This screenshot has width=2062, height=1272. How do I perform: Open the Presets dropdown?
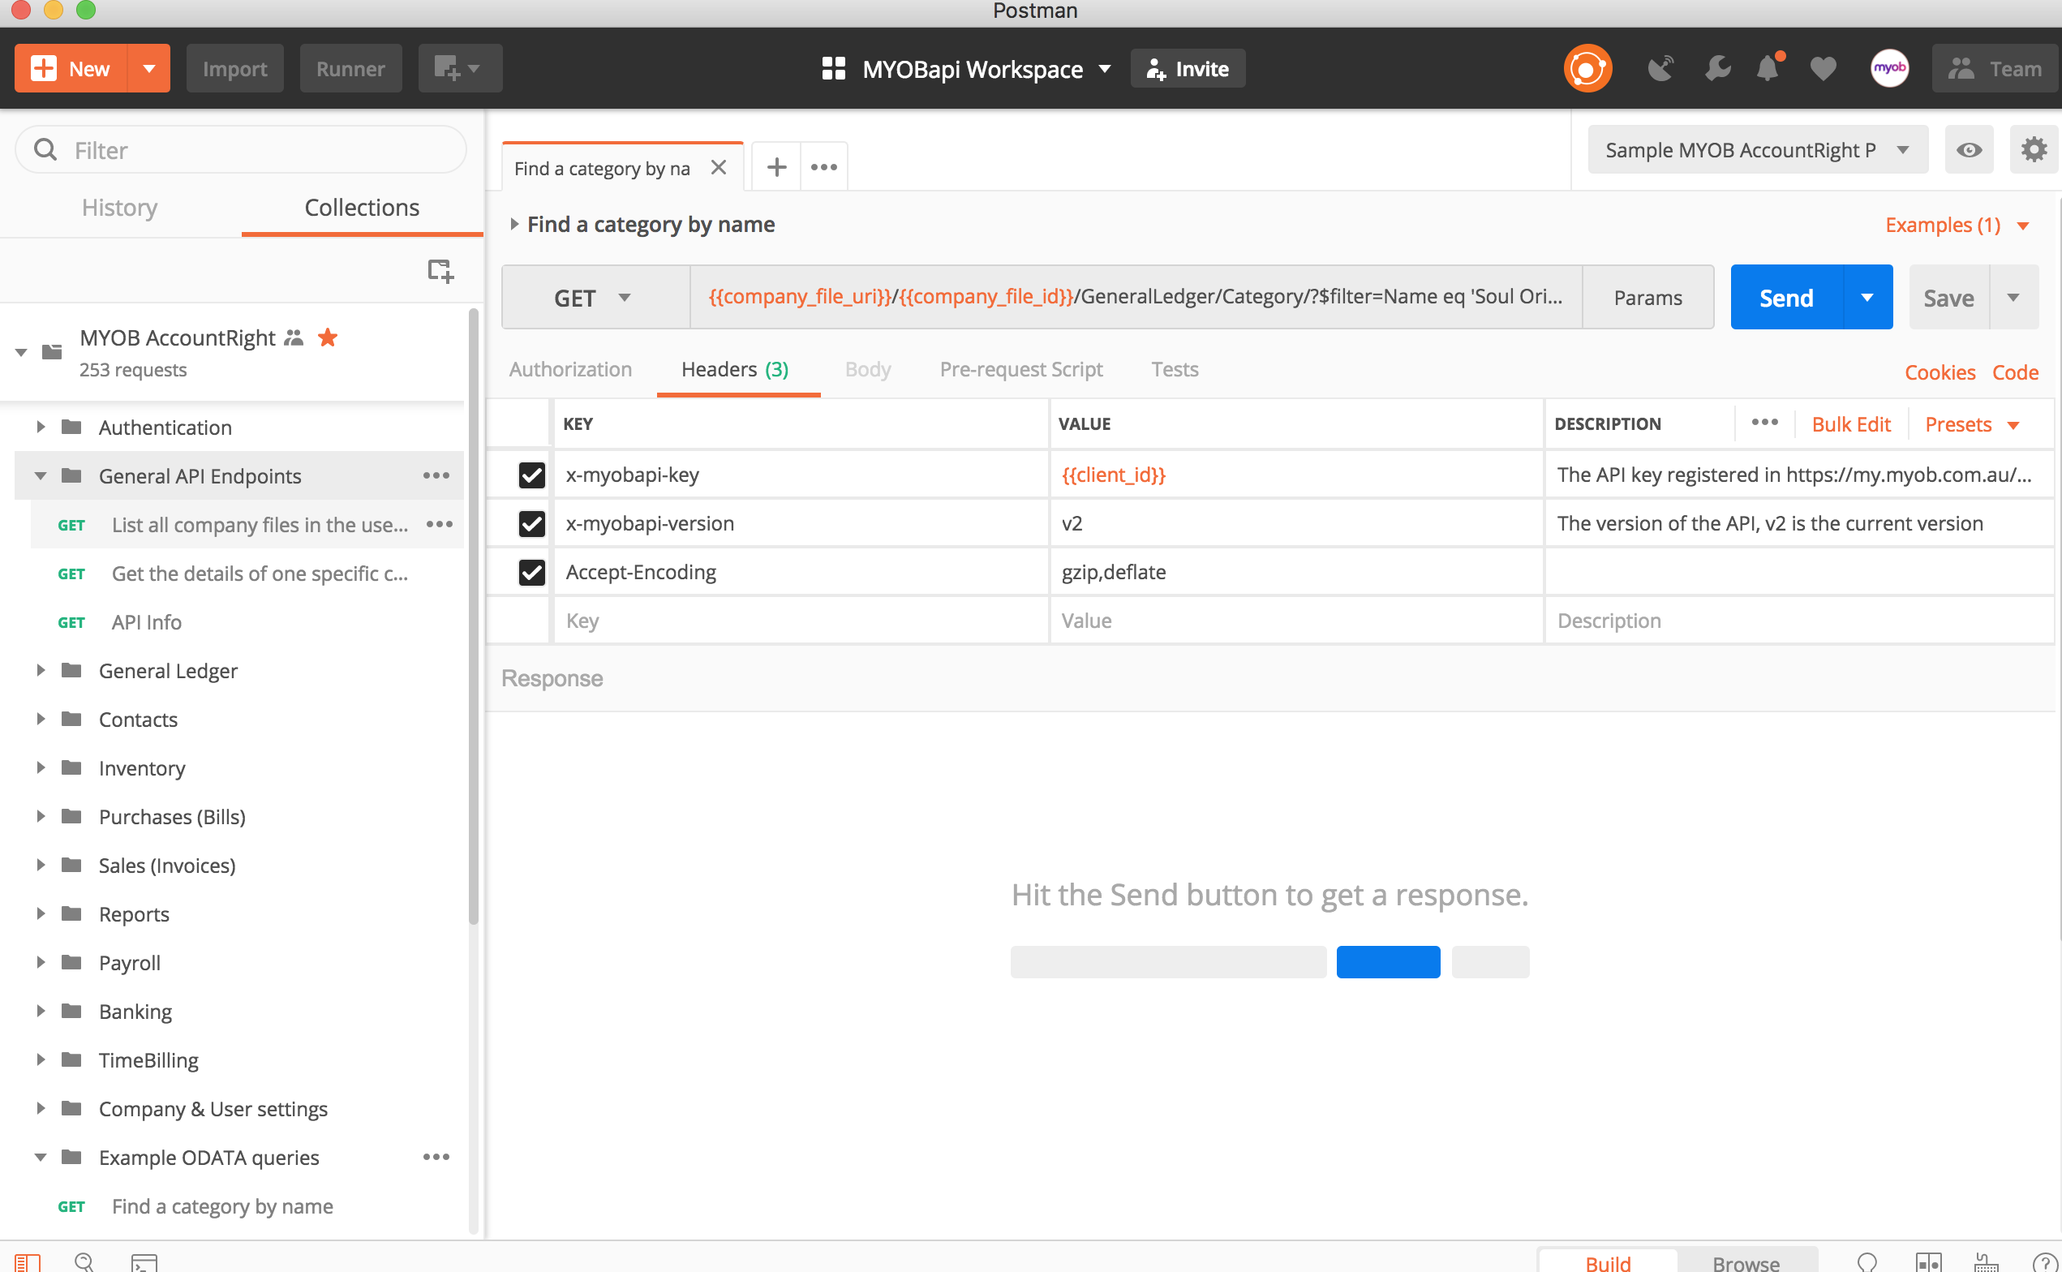pos(1971,424)
